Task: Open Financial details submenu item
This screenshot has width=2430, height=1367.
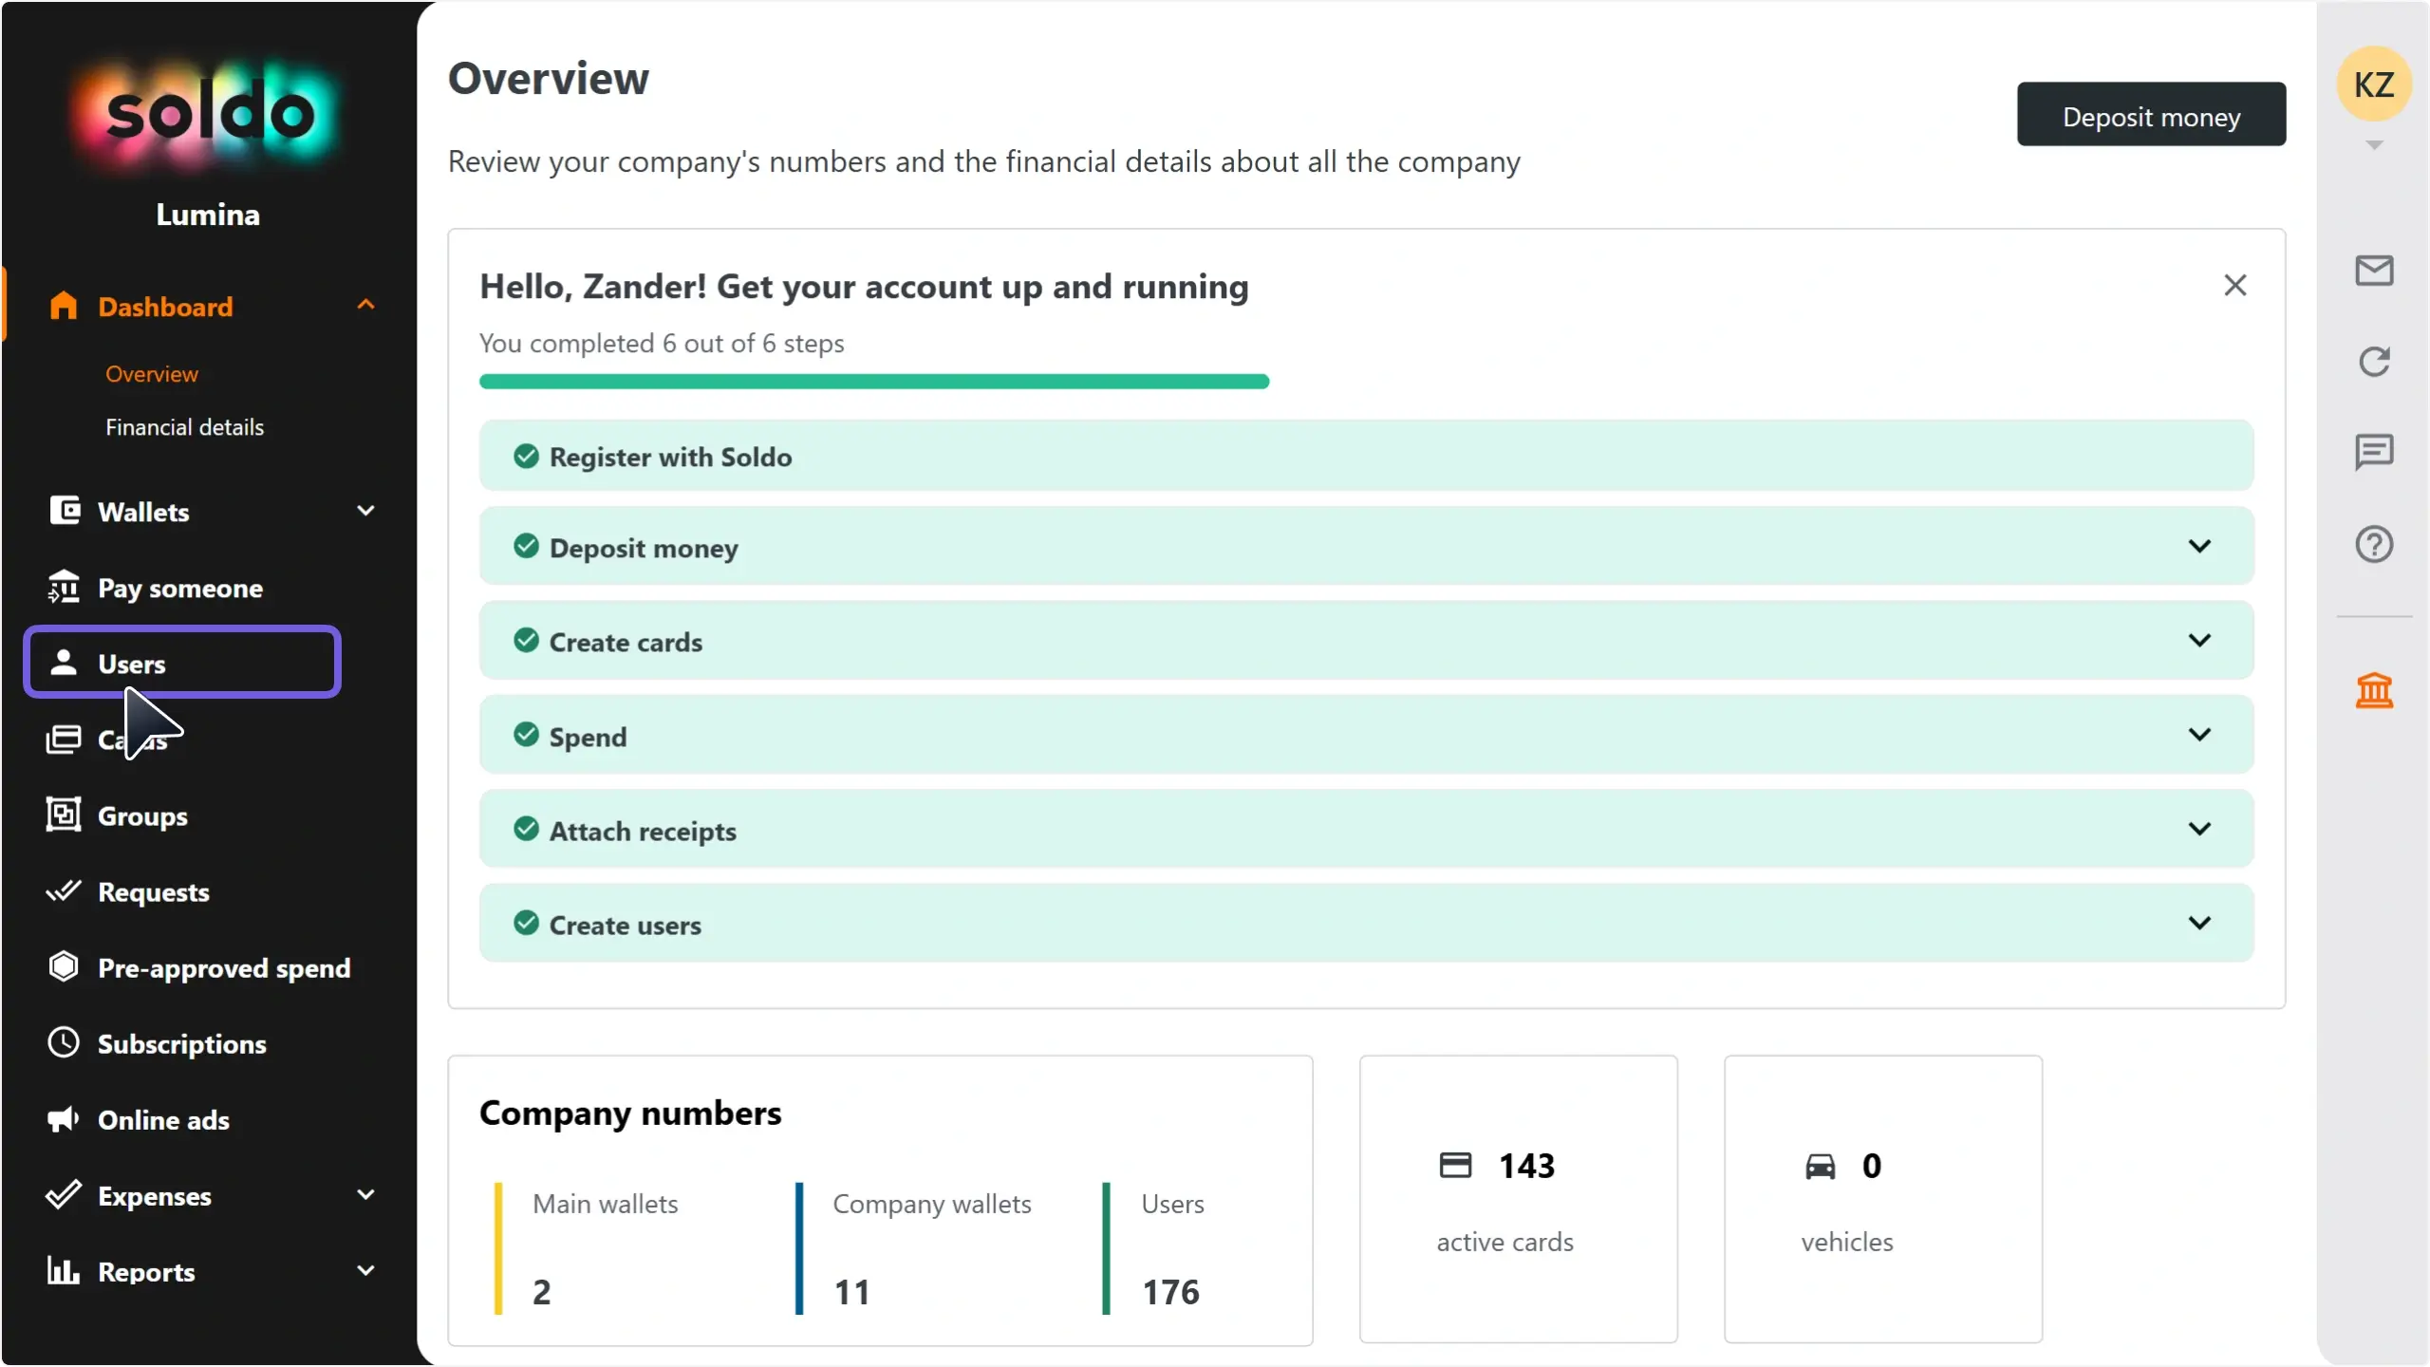Action: (x=184, y=427)
